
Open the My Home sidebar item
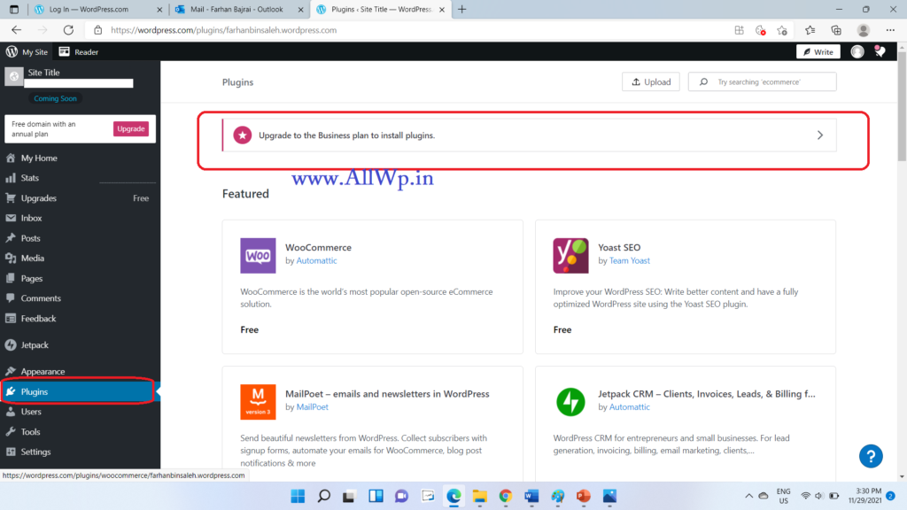tap(80, 158)
